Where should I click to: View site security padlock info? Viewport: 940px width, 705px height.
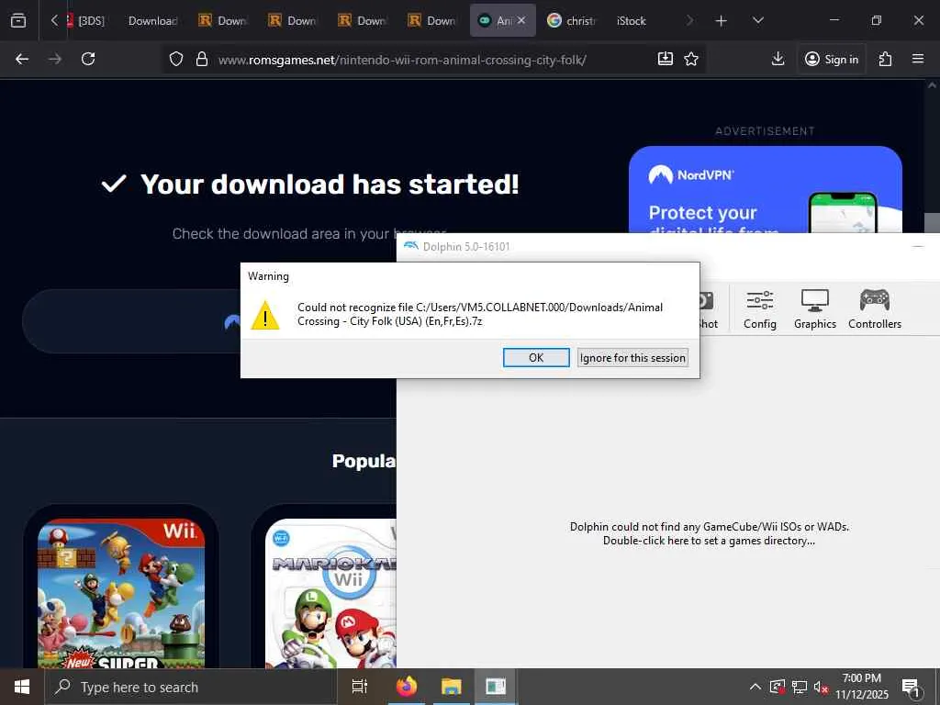(202, 60)
